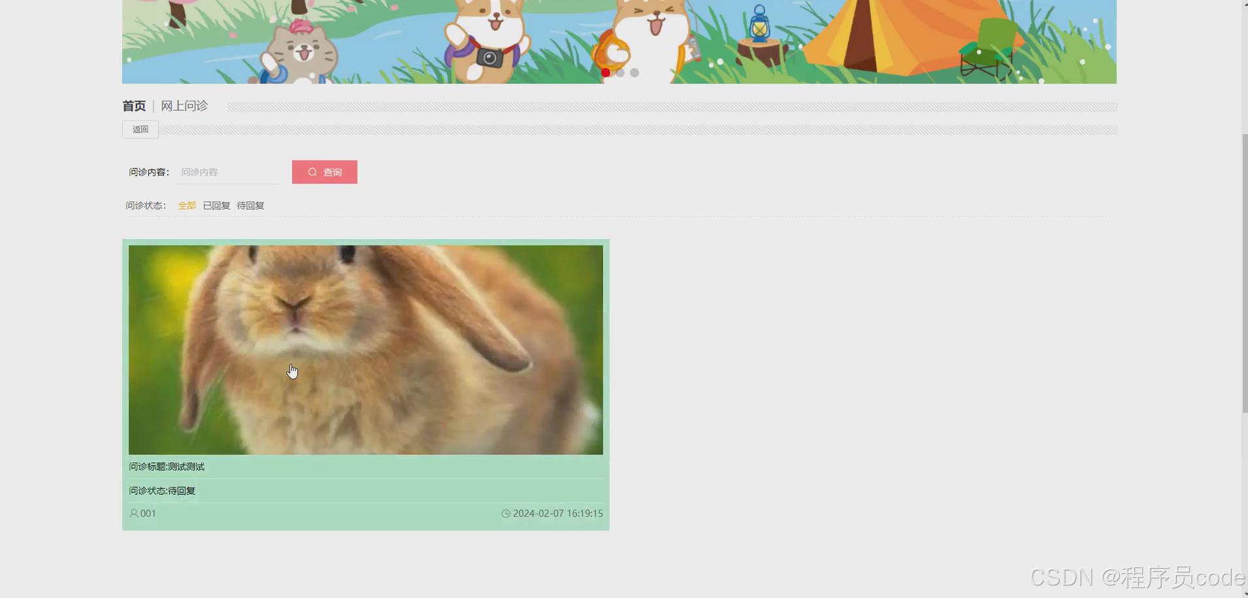Click the 首页 breadcrumb link

pyautogui.click(x=134, y=106)
